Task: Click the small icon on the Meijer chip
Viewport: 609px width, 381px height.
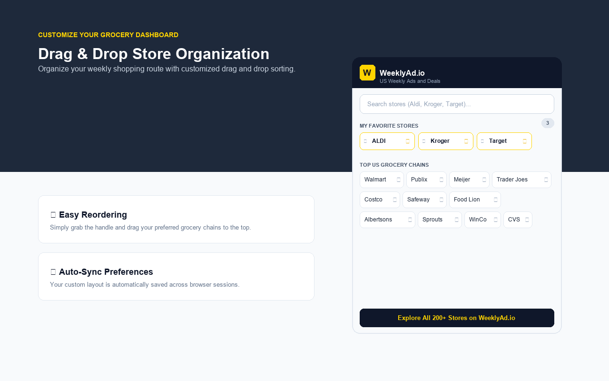Action: coord(484,180)
